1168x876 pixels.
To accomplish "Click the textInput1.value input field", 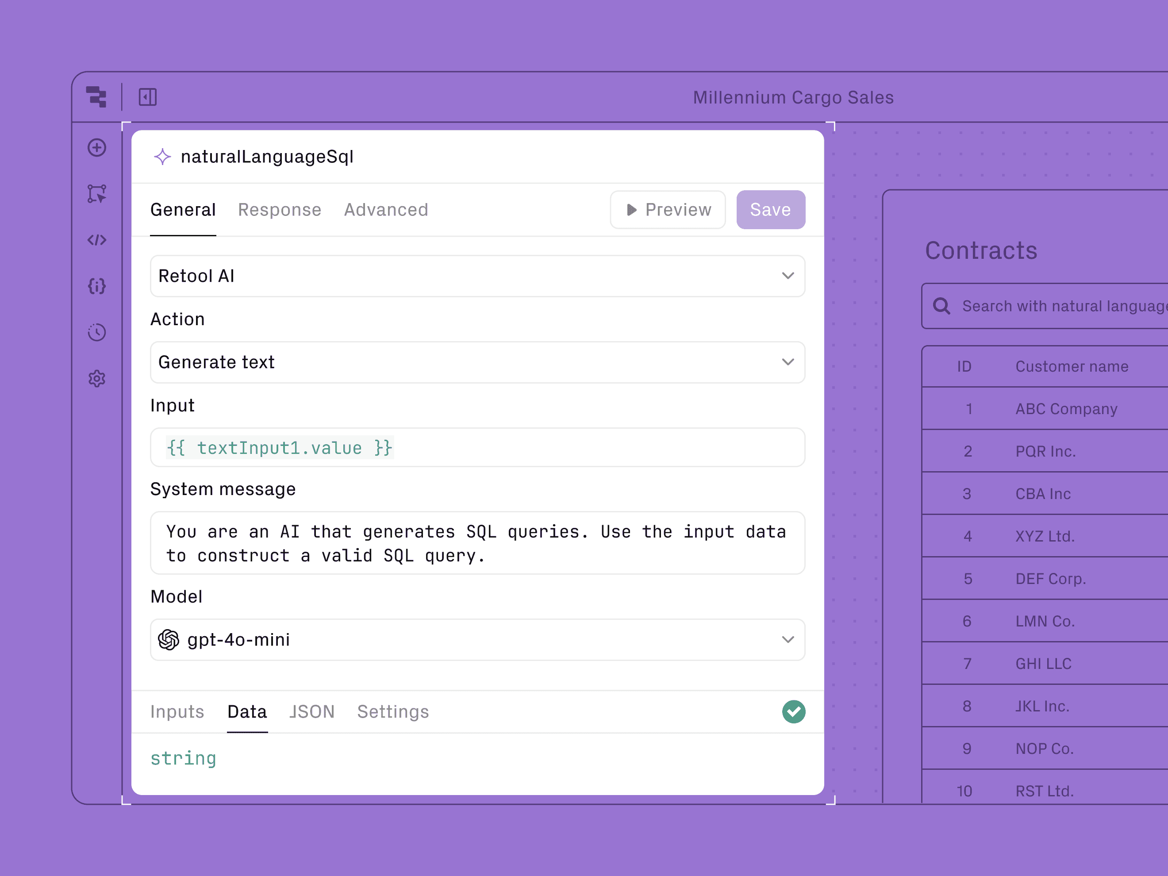I will point(476,447).
